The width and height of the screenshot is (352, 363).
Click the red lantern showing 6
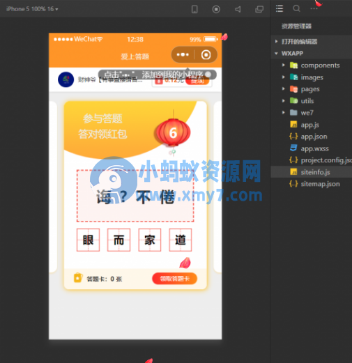(173, 132)
